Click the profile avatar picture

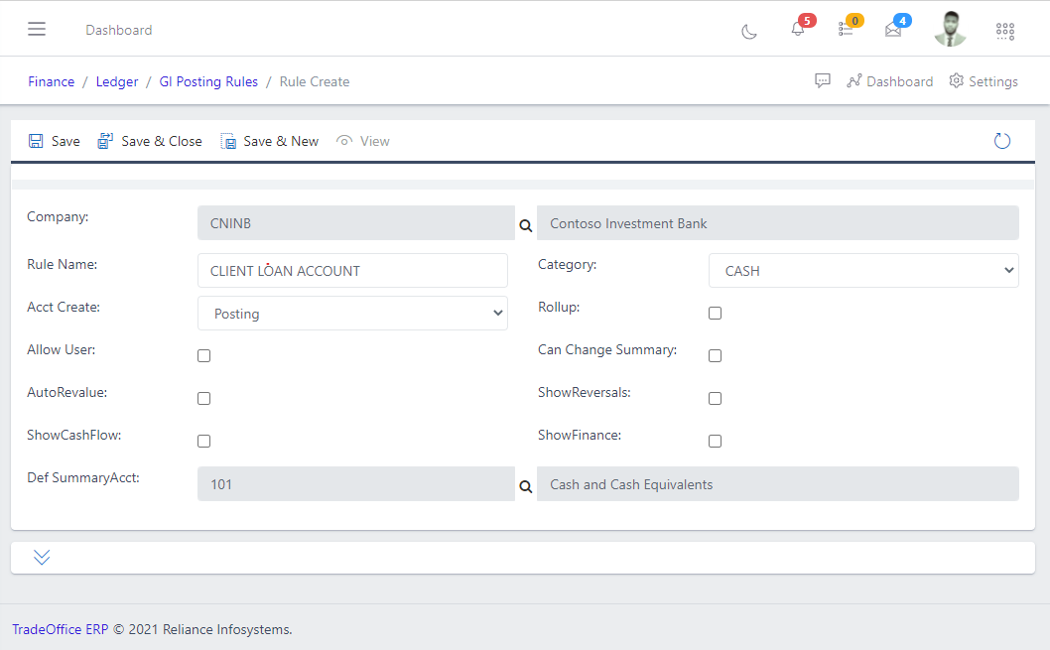tap(950, 29)
